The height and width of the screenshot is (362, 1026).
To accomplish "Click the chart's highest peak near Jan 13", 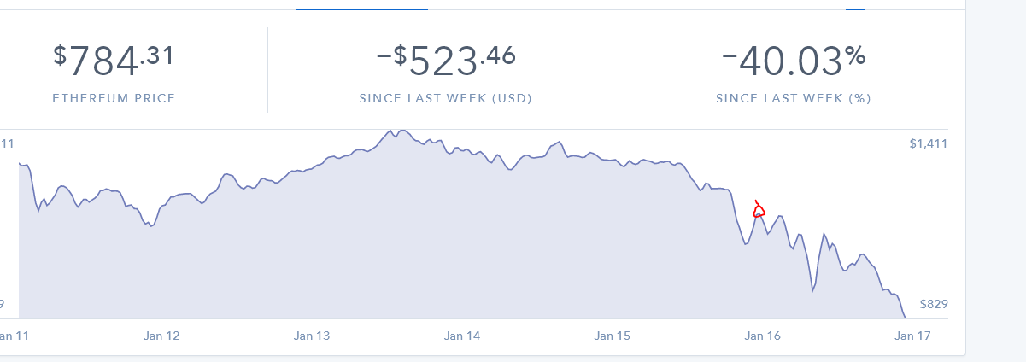I will 390,131.
